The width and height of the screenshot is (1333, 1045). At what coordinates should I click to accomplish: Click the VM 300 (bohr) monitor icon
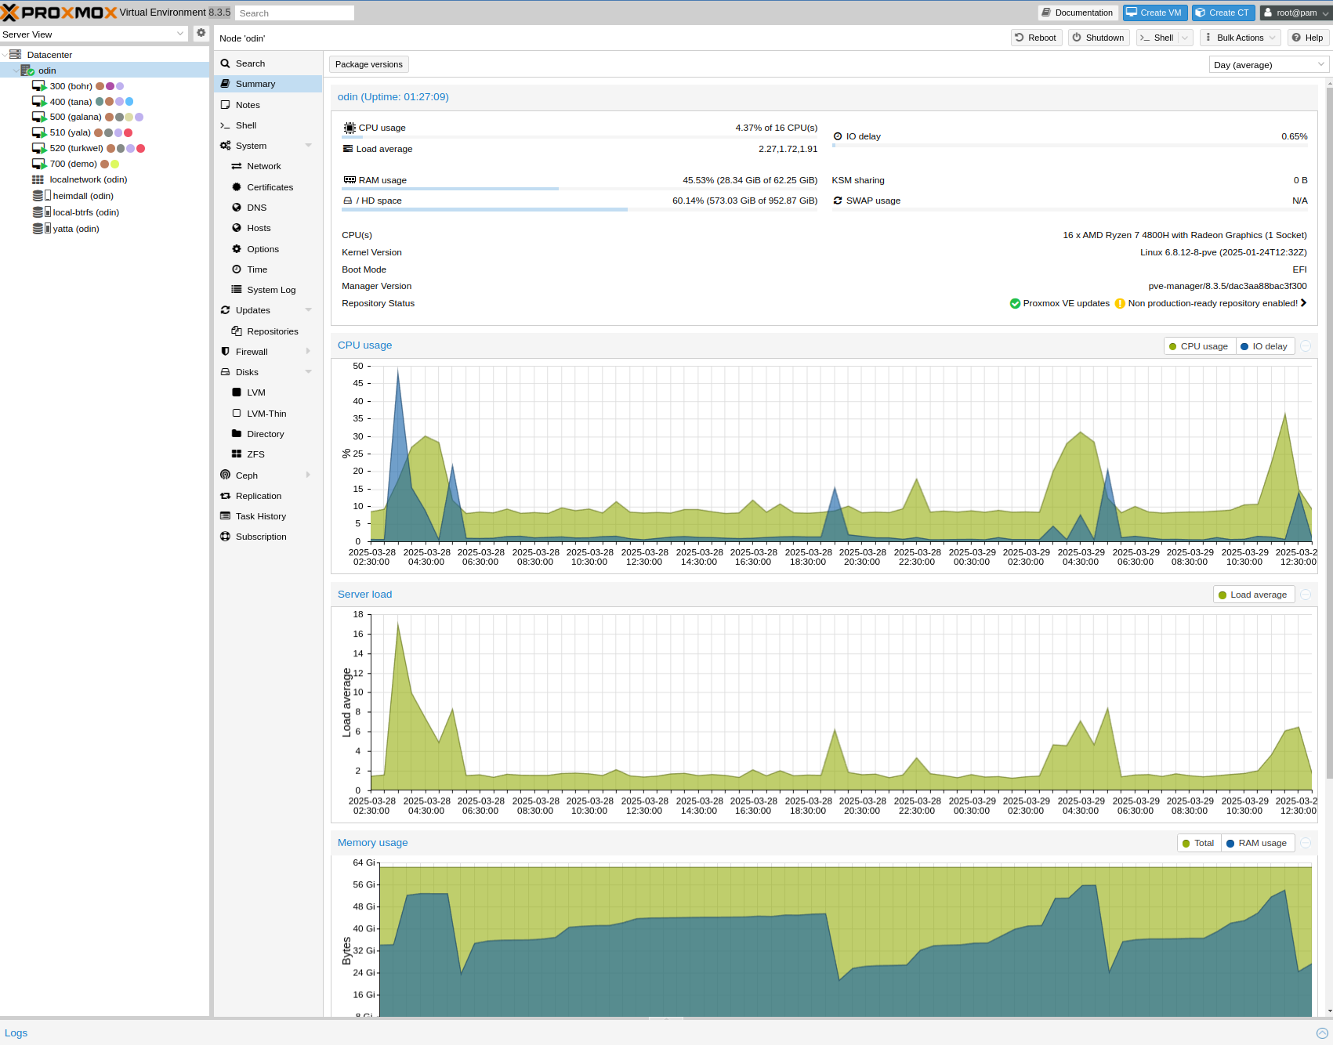point(39,86)
